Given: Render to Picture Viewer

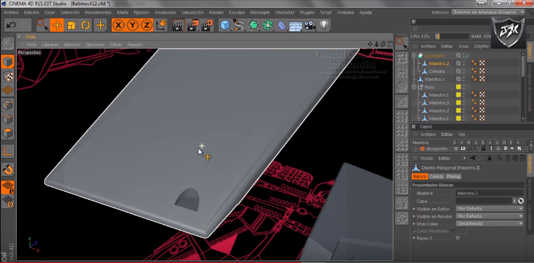Looking at the screenshot, I should click(x=193, y=25).
